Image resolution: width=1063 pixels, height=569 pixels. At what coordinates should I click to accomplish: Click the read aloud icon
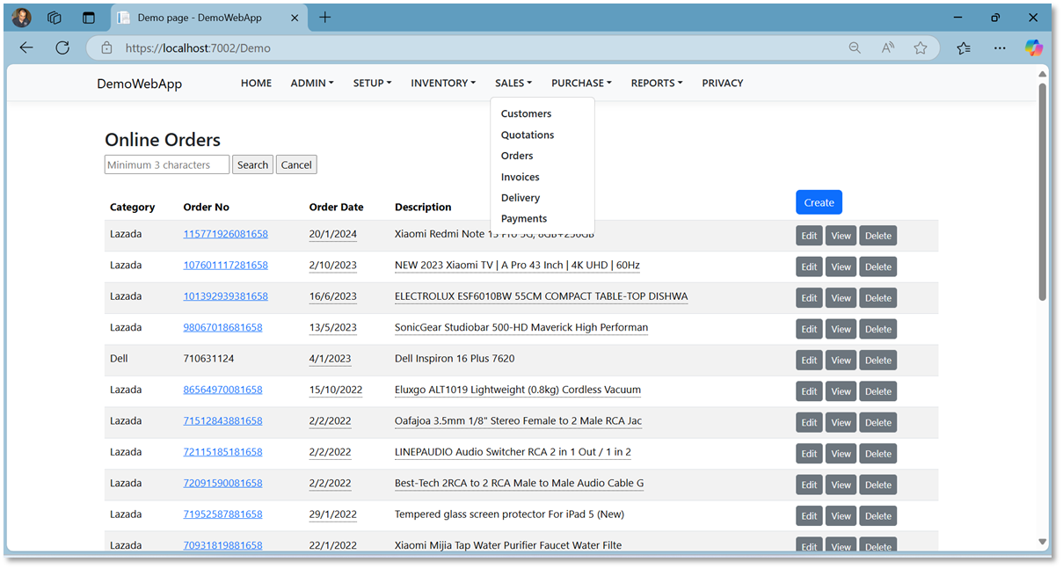click(x=887, y=48)
